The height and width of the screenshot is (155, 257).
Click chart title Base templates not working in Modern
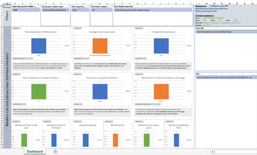click(41, 78)
